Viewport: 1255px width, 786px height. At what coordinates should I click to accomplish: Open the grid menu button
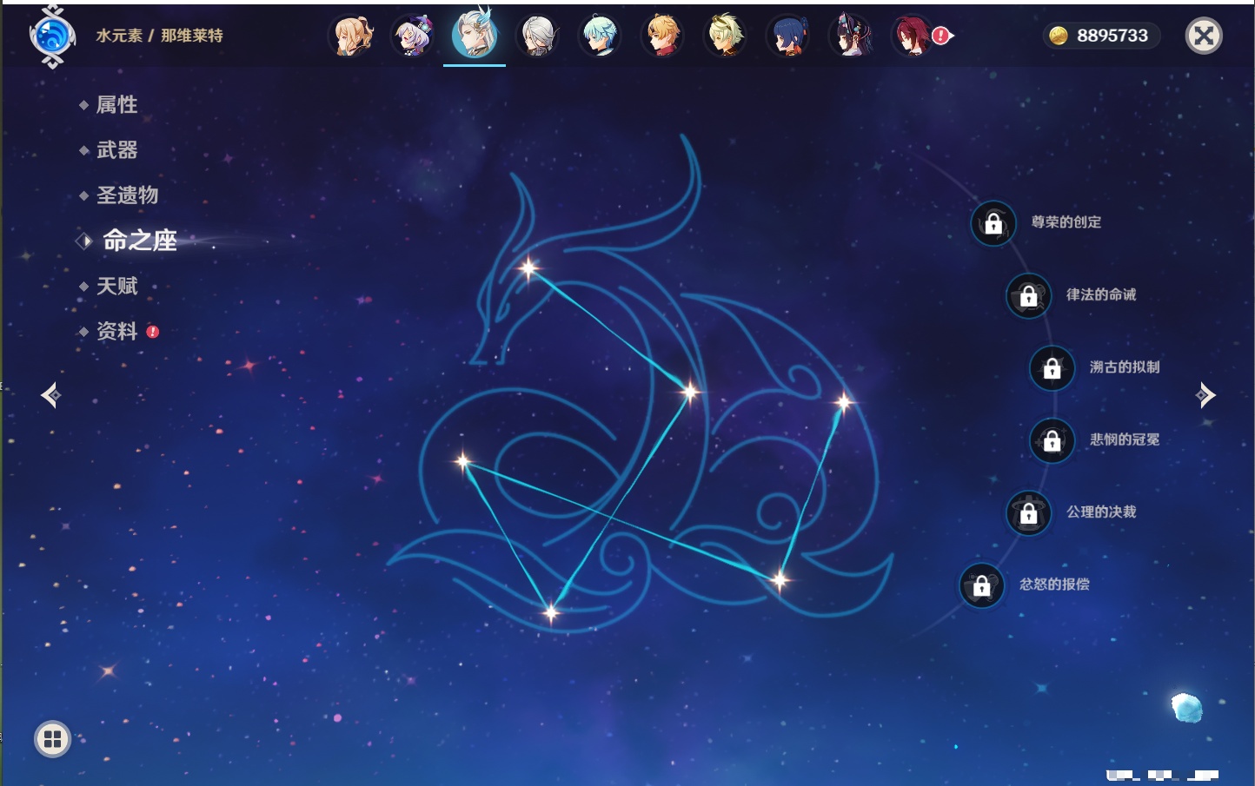click(52, 739)
